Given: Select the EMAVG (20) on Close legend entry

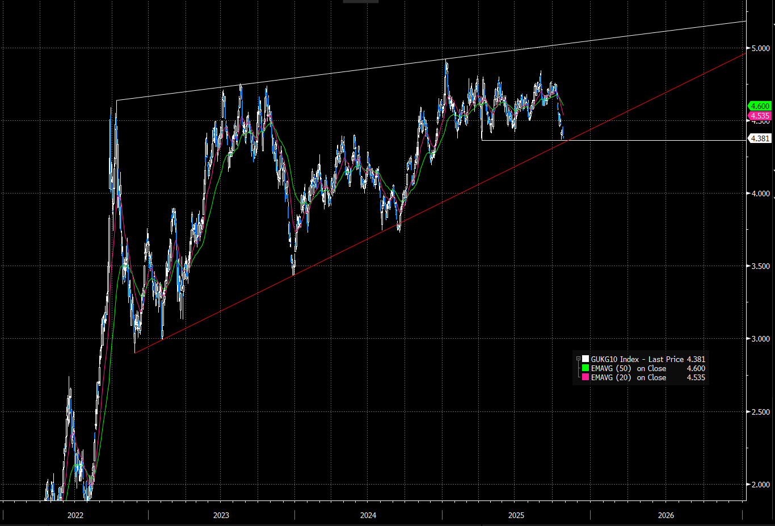Looking at the screenshot, I should pos(629,377).
